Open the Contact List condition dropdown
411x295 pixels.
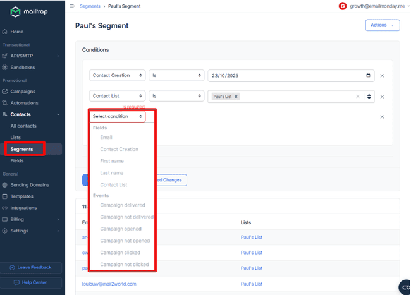[x=117, y=96]
